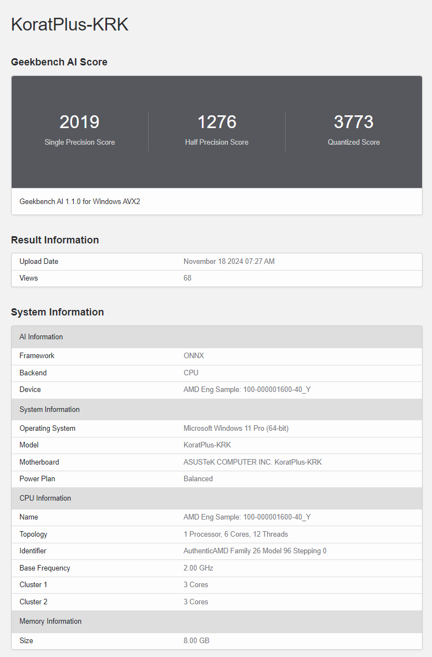Select the Half Precision Score value 1276
Viewport: 432px width, 657px height.
click(x=217, y=122)
